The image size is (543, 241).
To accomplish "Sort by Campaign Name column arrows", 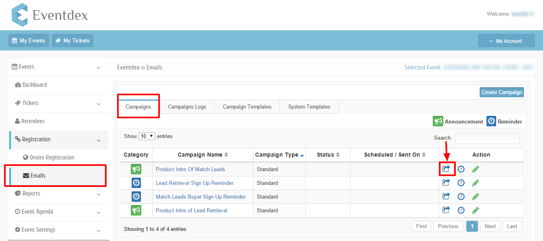I will (x=226, y=155).
